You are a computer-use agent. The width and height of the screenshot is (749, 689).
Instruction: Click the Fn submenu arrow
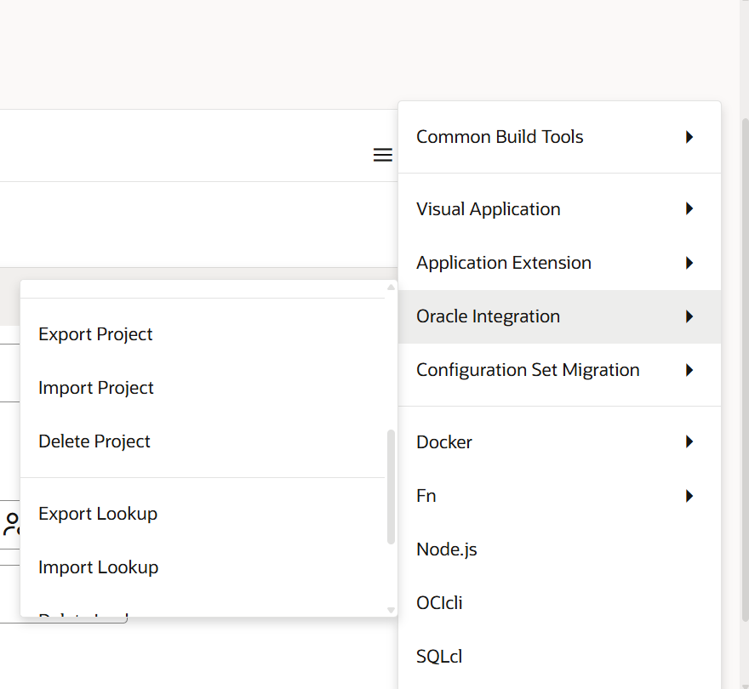(689, 496)
